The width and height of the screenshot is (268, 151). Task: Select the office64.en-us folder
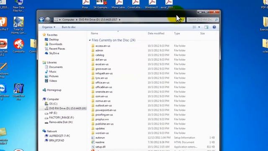click(x=103, y=87)
